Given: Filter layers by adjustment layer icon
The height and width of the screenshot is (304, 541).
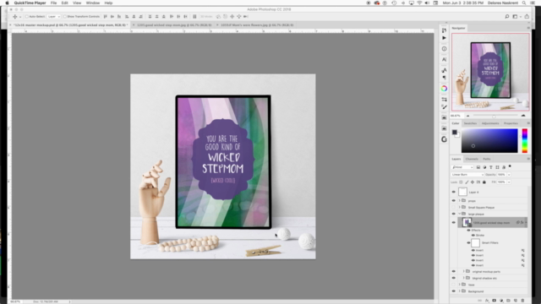Looking at the screenshot, I should click(x=484, y=167).
